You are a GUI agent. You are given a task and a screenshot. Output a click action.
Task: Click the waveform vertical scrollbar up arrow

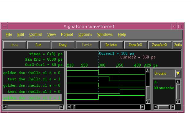click(148, 71)
